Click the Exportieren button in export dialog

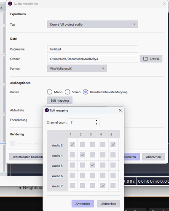pyautogui.click(x=132, y=157)
